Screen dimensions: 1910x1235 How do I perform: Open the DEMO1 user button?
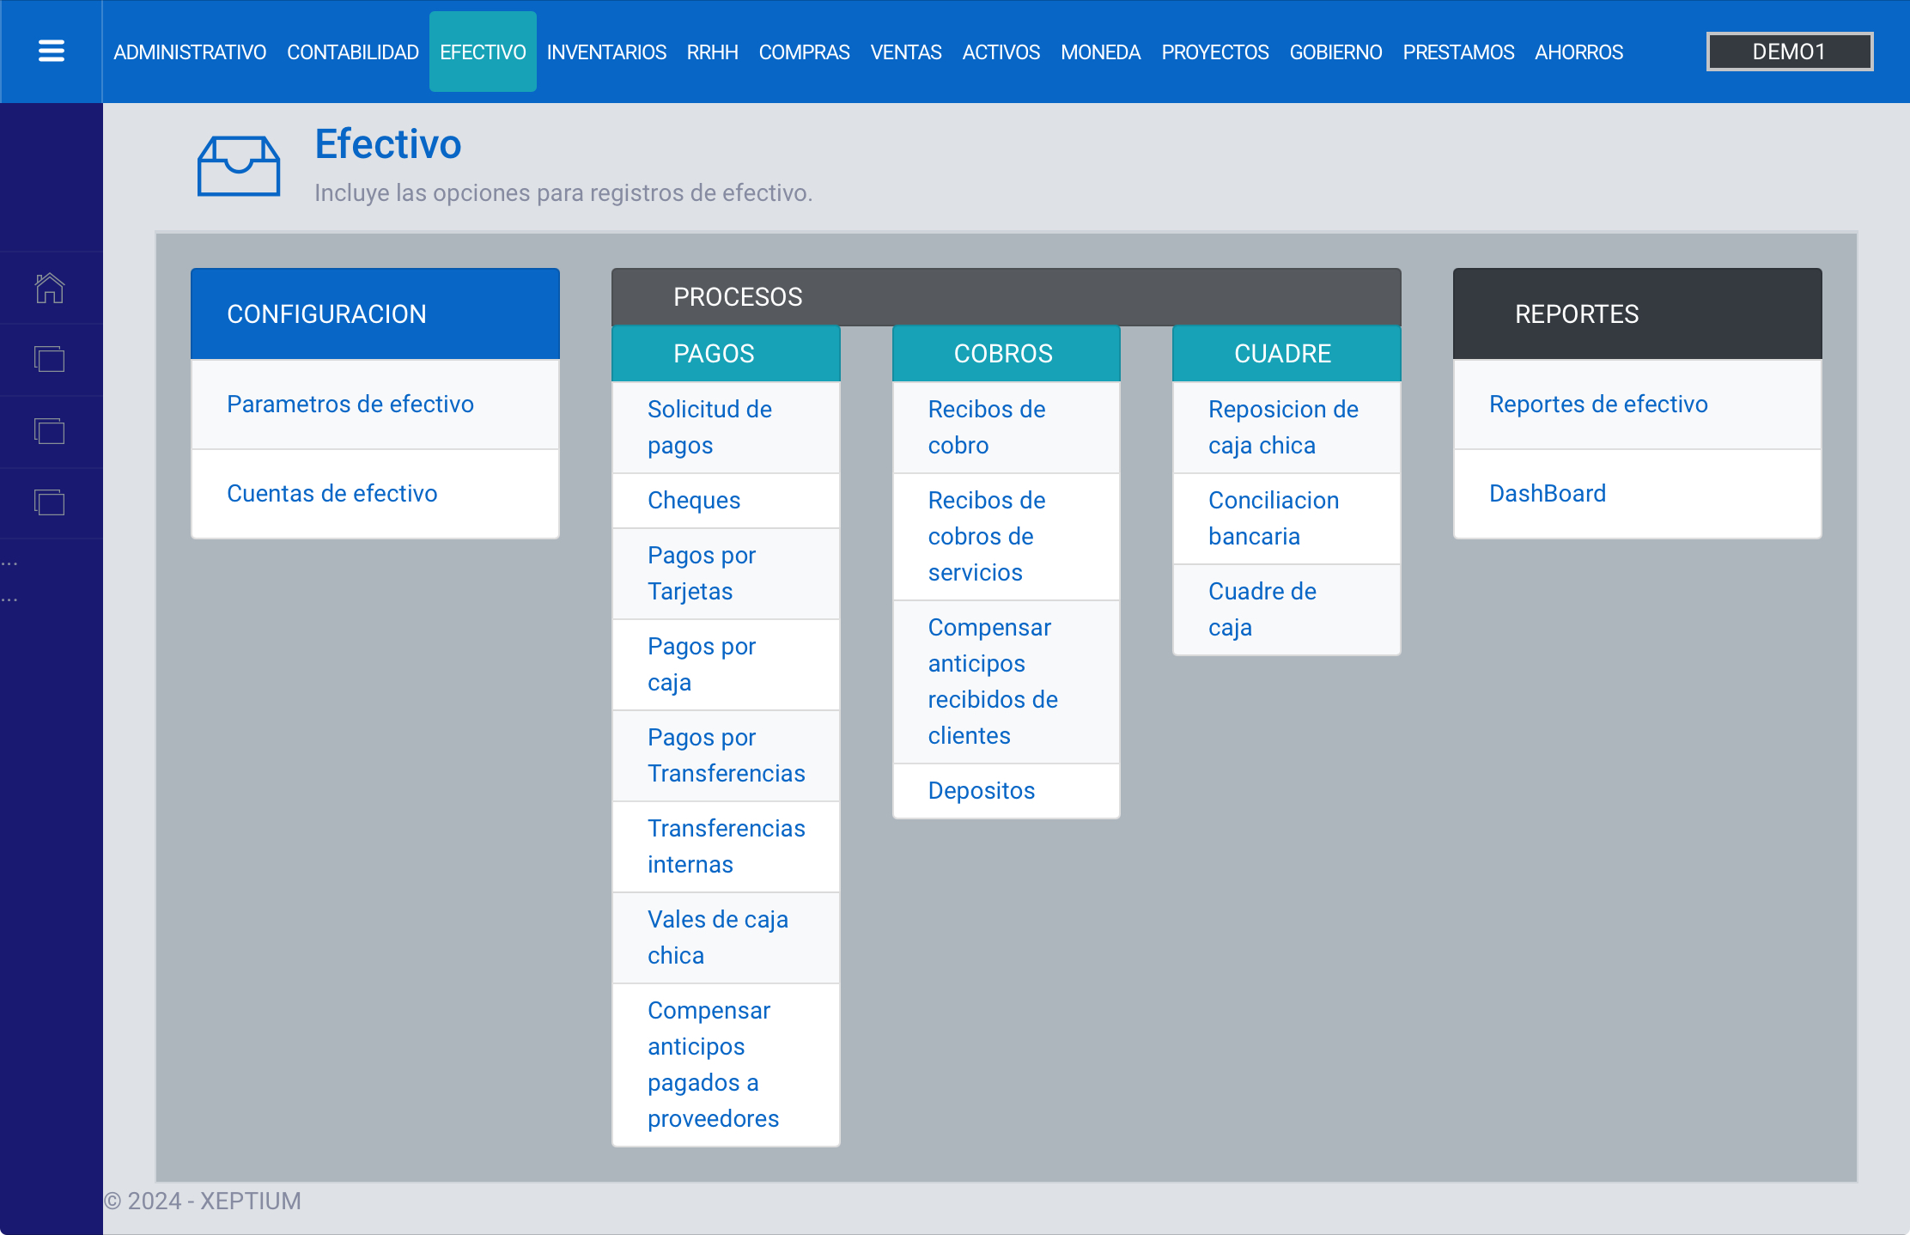[1789, 52]
